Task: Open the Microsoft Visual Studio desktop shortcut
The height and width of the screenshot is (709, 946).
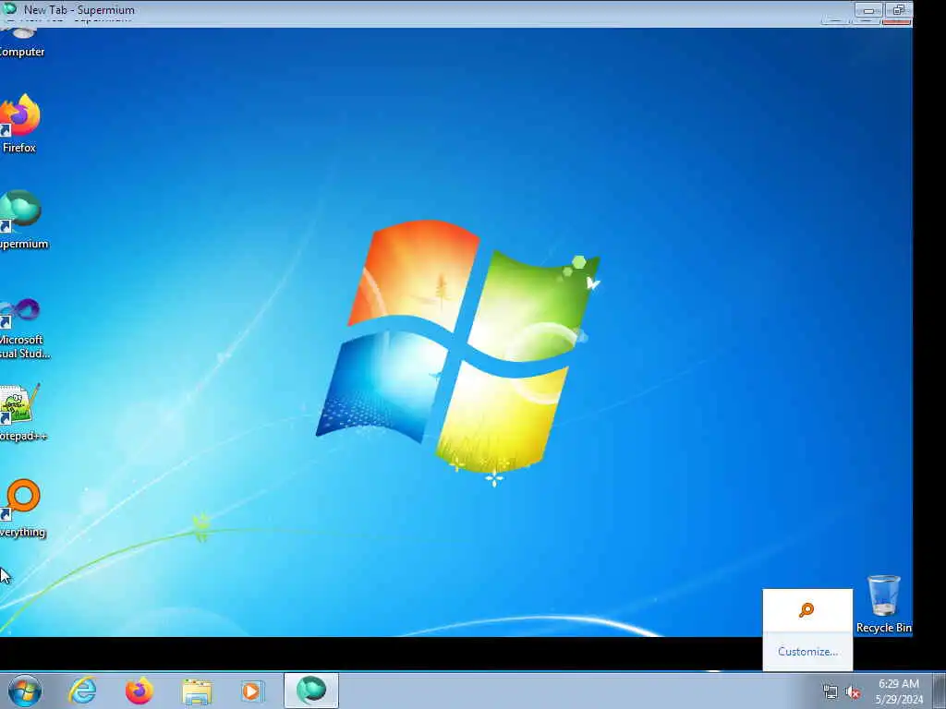Action: pyautogui.click(x=22, y=329)
